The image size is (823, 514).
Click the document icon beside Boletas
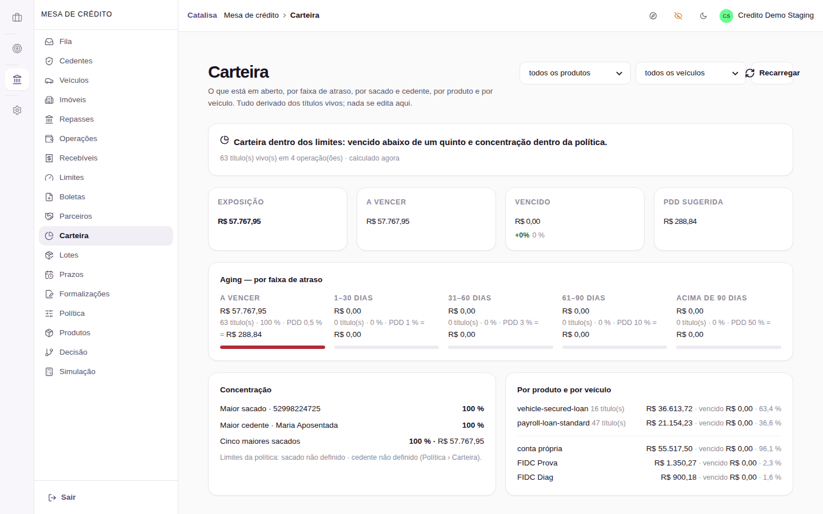(49, 197)
